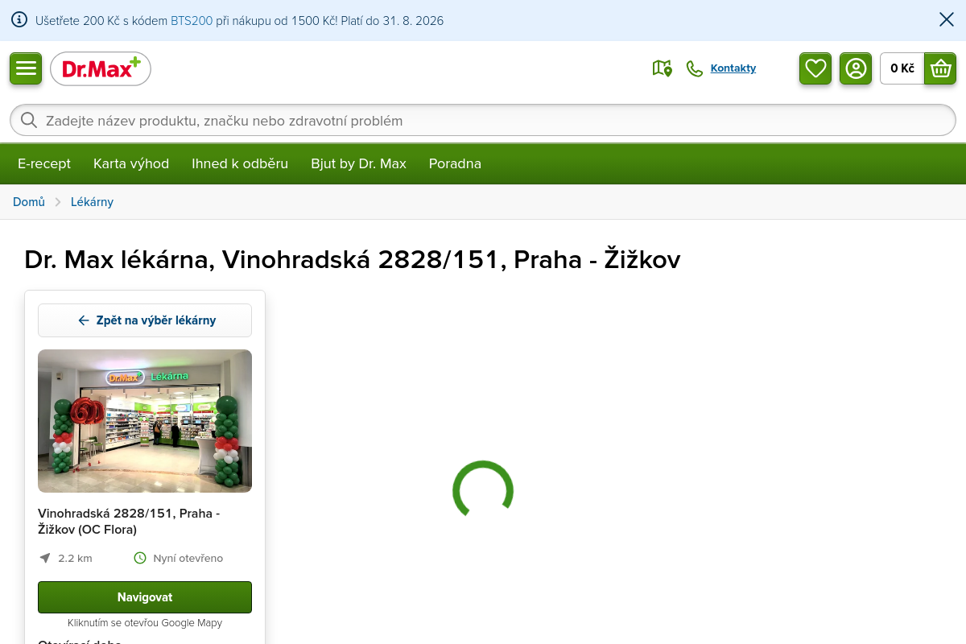The width and height of the screenshot is (966, 644).
Task: Click the phone icon beside Kontakty
Action: tap(694, 68)
